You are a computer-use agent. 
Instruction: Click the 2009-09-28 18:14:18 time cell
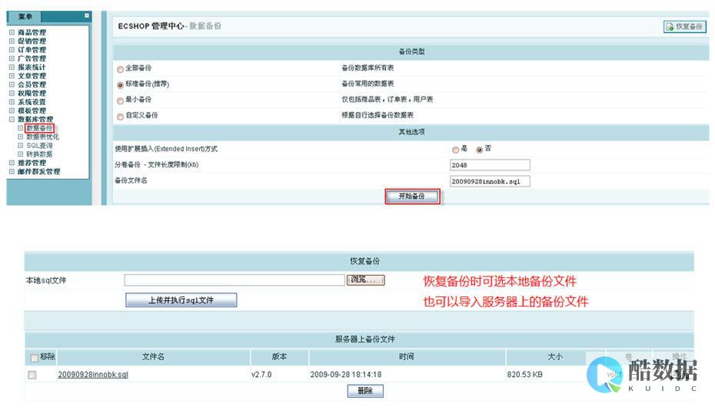tap(346, 375)
